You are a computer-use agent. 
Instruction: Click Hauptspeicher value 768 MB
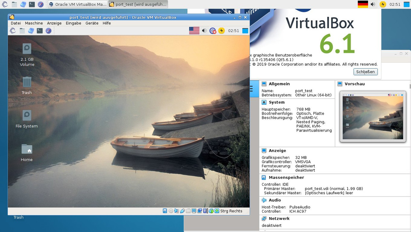pyautogui.click(x=303, y=109)
